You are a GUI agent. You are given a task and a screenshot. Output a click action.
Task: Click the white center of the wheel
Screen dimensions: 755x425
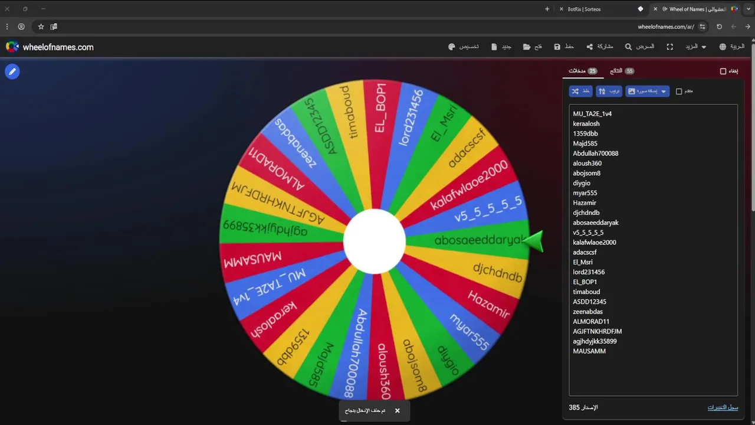coord(375,242)
